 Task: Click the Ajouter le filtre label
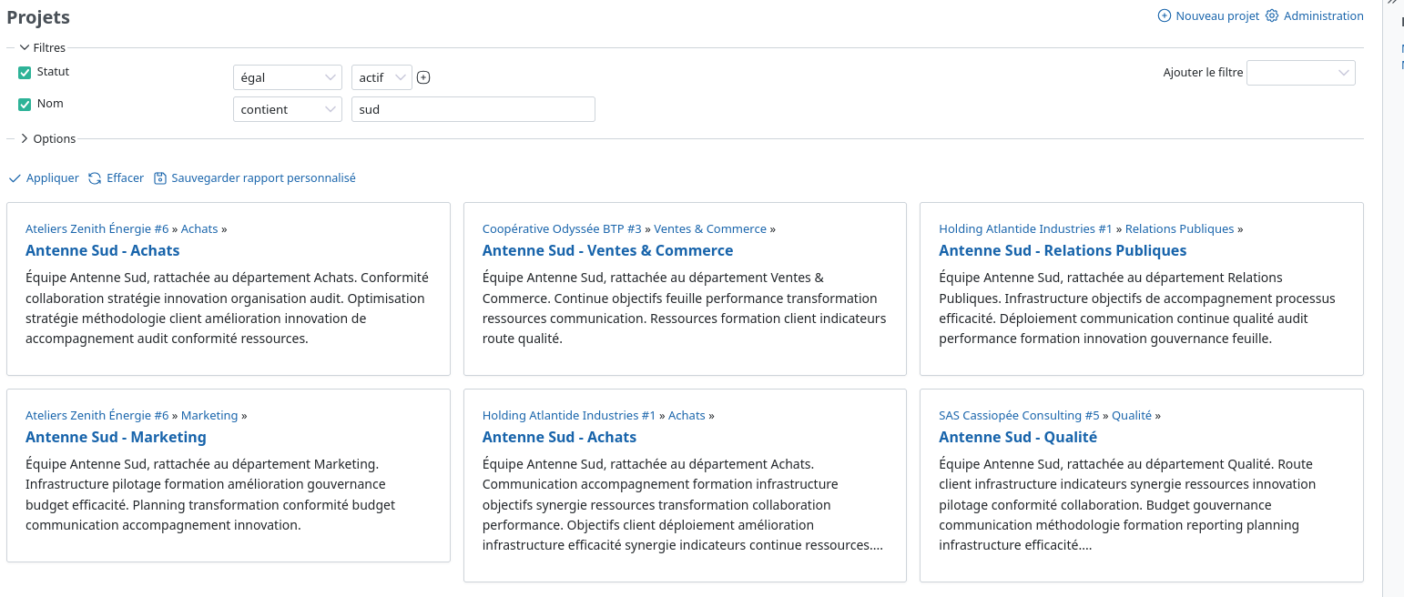(x=1203, y=73)
